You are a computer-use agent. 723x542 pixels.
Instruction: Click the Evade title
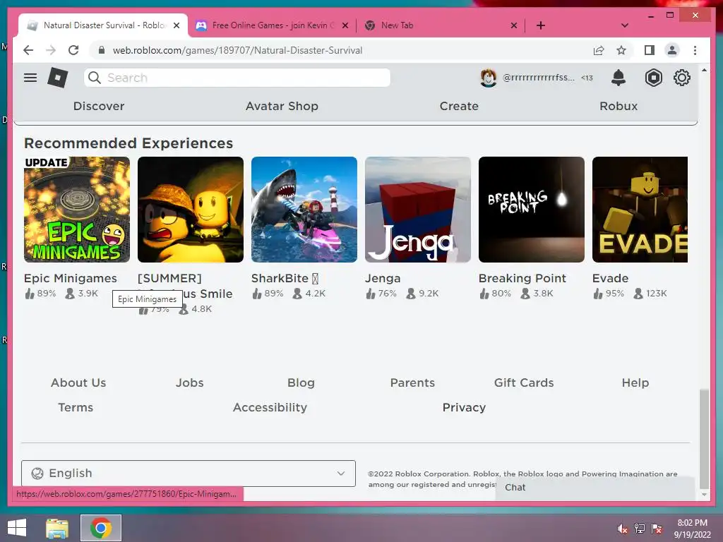611,278
